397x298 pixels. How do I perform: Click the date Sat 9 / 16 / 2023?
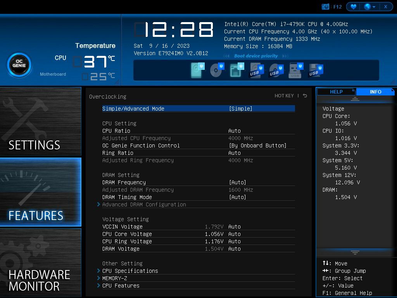[x=162, y=46]
